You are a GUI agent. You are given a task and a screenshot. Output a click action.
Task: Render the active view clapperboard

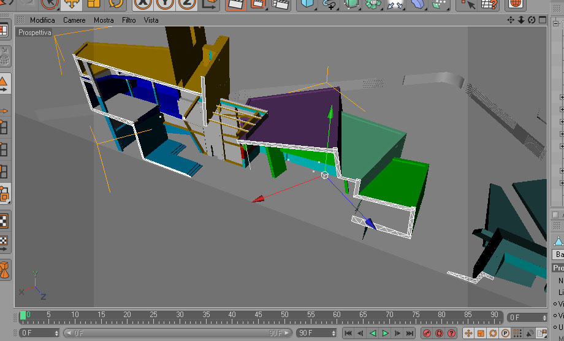[x=235, y=4]
